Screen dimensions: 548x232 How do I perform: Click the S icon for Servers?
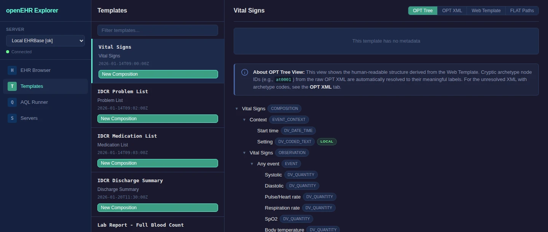pos(12,118)
